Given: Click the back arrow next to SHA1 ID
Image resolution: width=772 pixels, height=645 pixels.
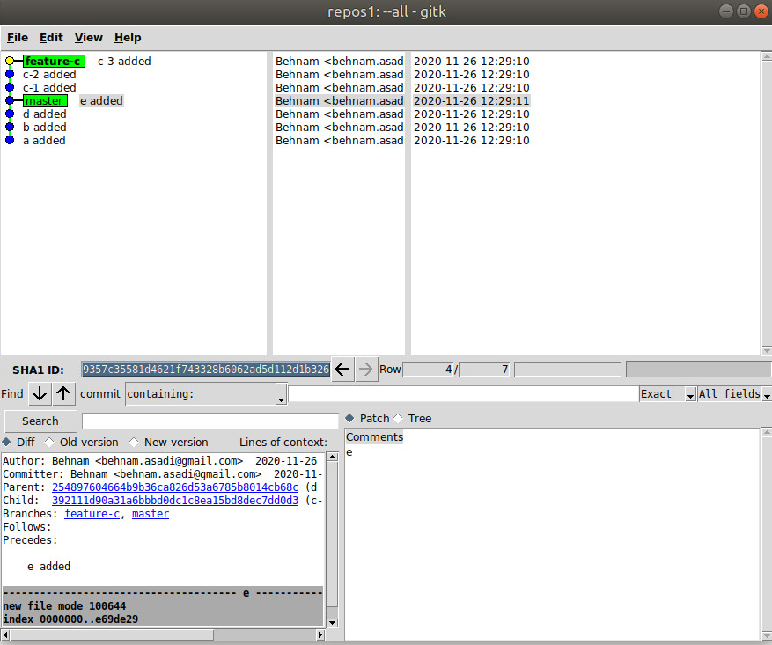Looking at the screenshot, I should [343, 370].
